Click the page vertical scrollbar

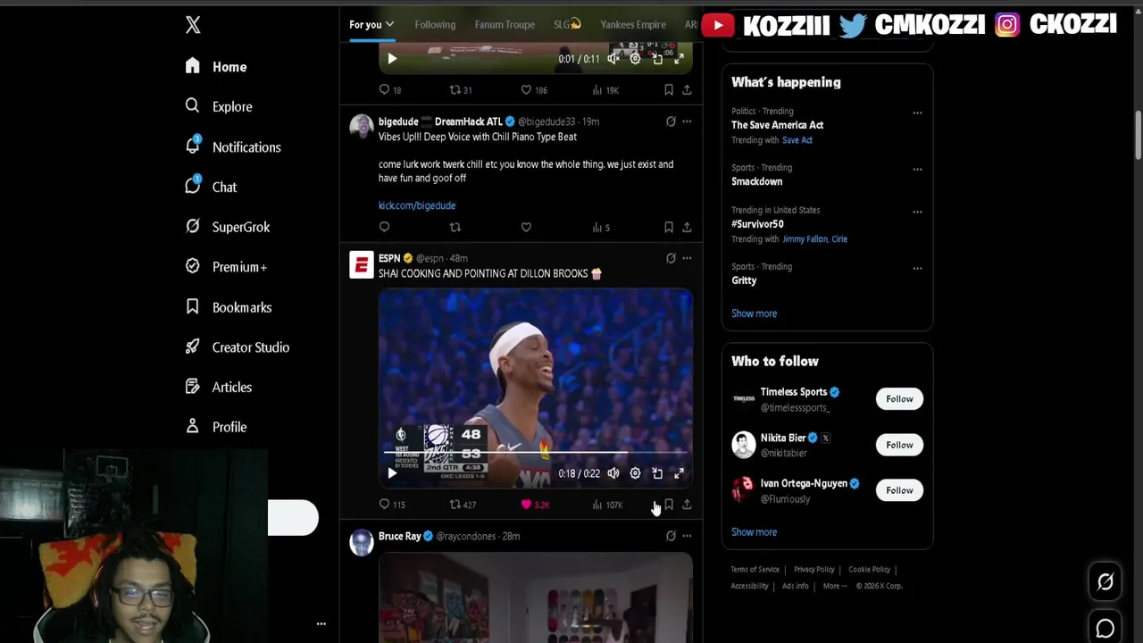[1138, 134]
